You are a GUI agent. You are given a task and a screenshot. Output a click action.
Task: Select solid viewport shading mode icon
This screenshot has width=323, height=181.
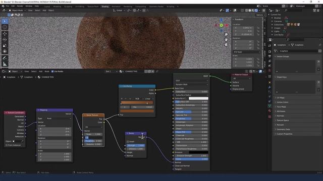click(x=250, y=10)
